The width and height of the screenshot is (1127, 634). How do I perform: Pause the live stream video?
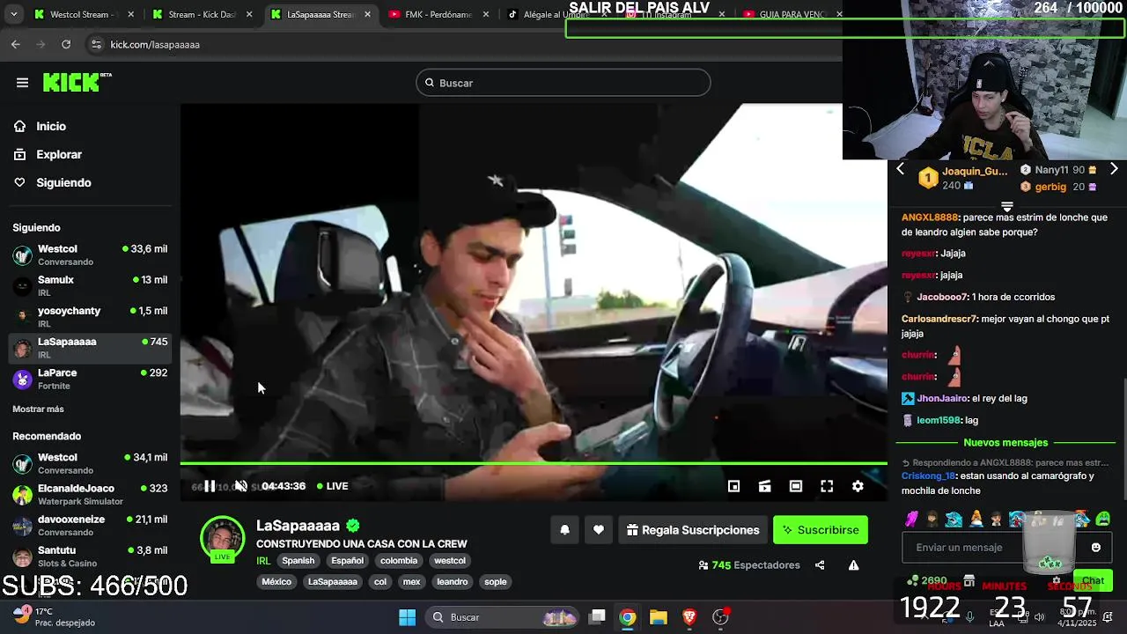coord(210,486)
